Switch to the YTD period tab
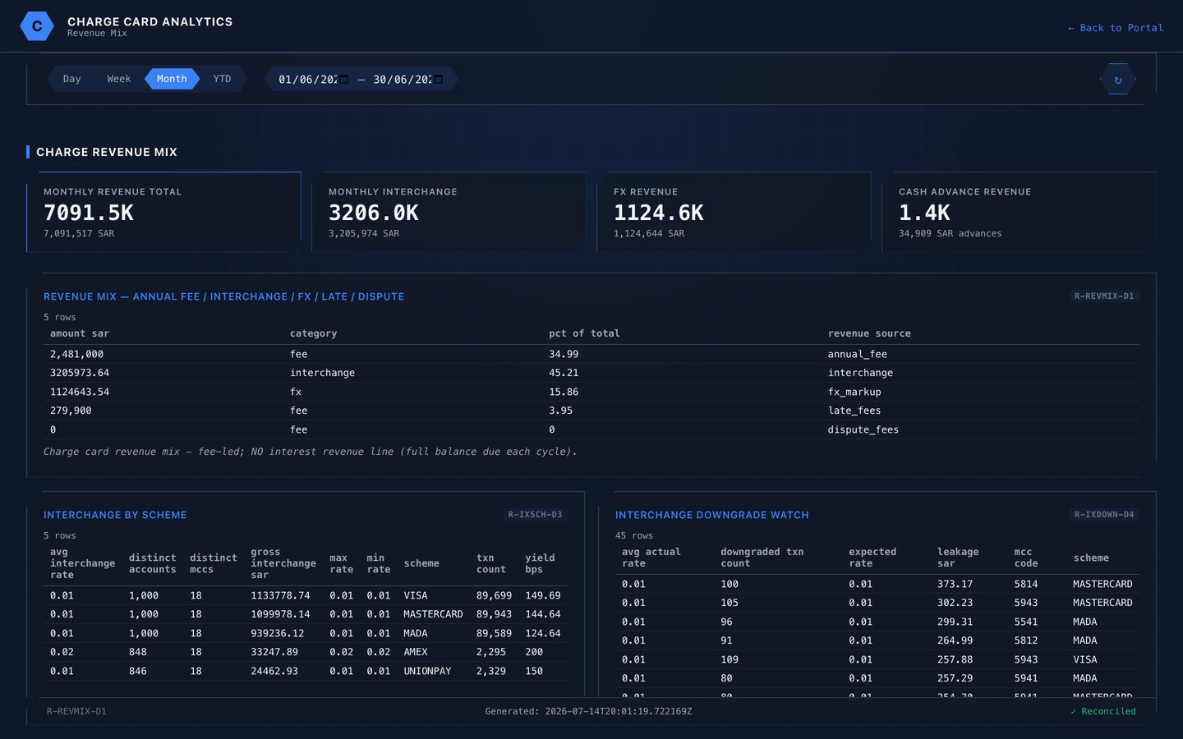This screenshot has height=739, width=1183. coord(222,79)
